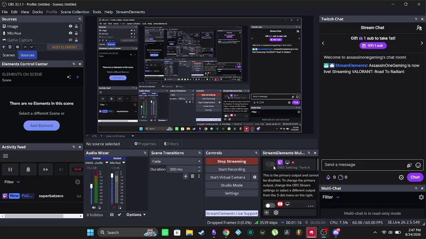Viewport: 426px width, 239px height.
Task: Click Start Recording
Action: click(232, 169)
